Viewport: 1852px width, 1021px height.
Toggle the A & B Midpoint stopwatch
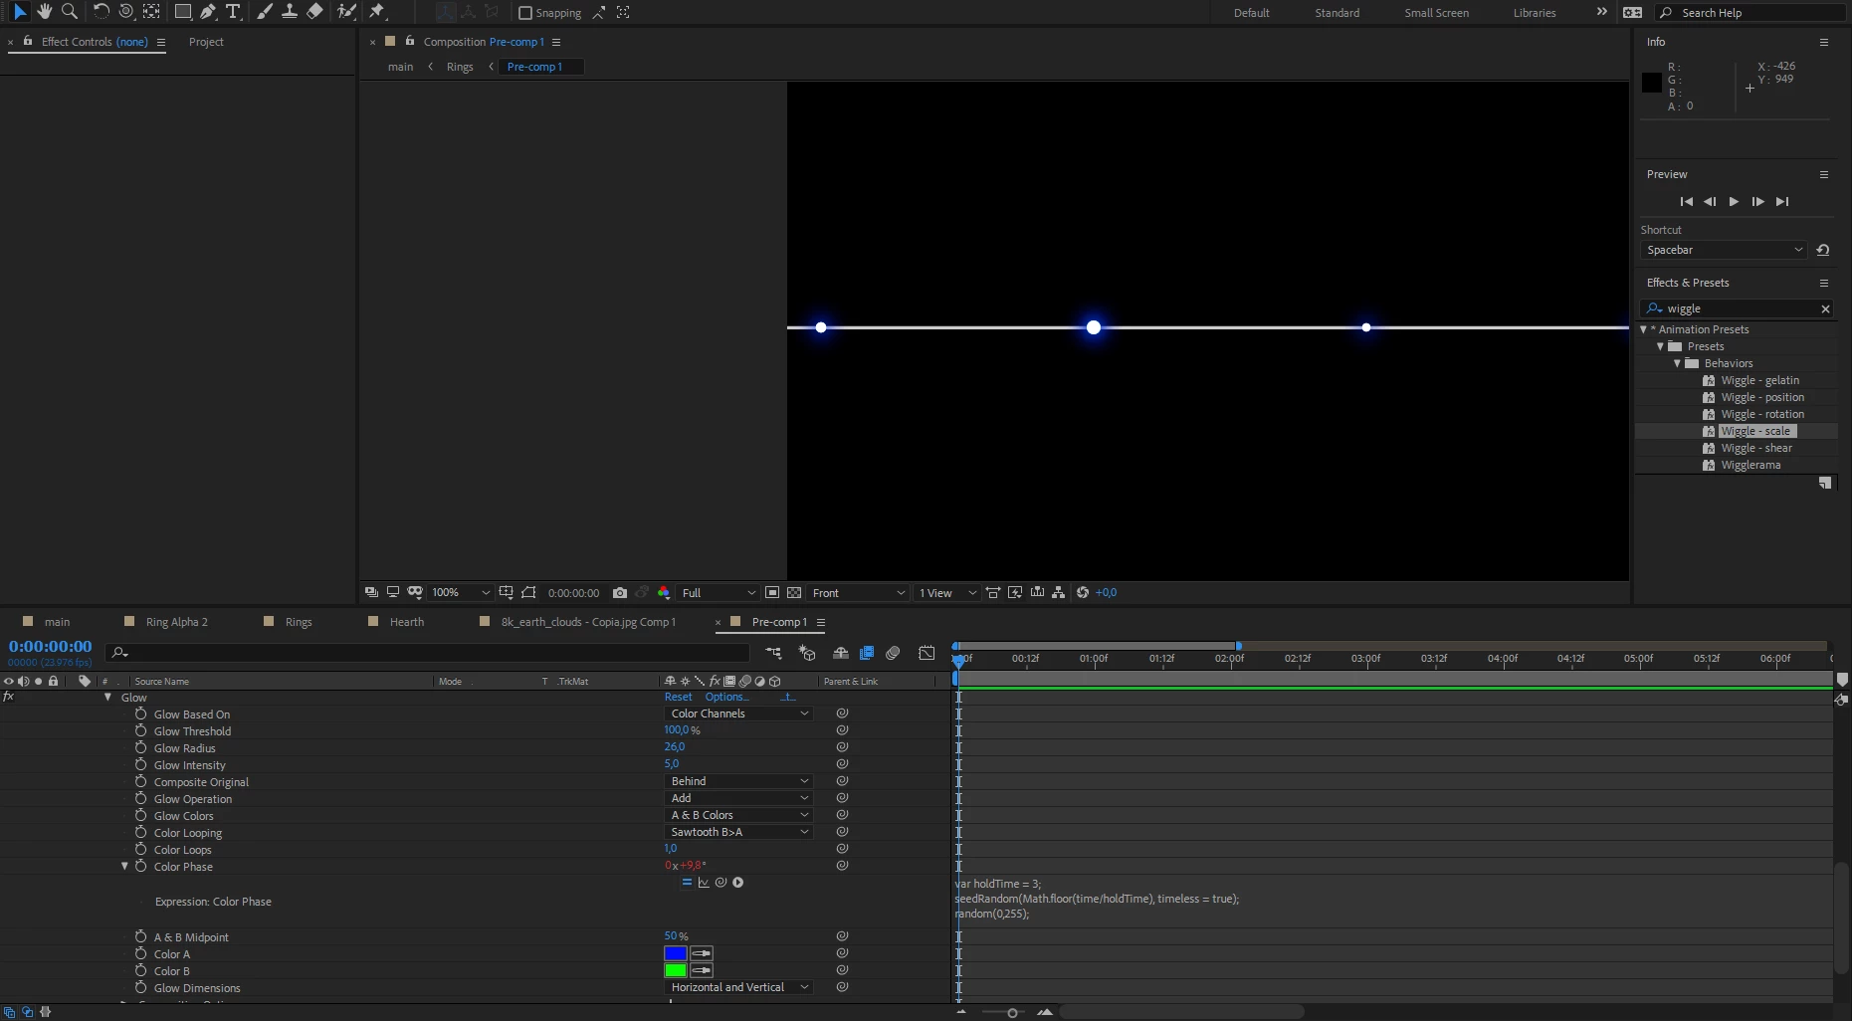click(x=141, y=936)
